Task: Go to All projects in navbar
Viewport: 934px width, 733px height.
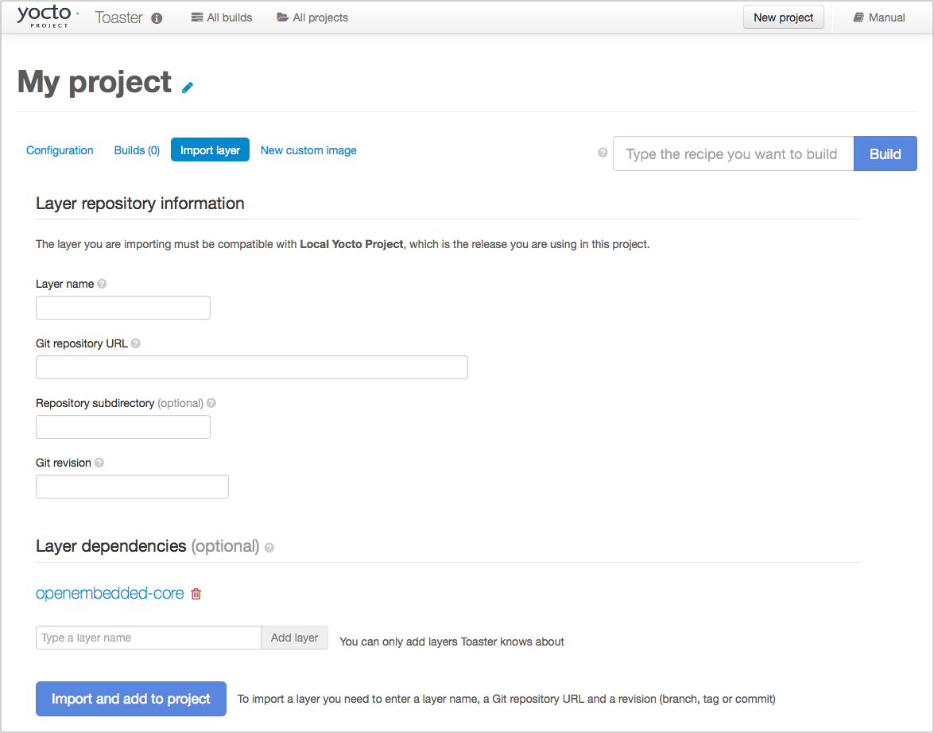Action: (312, 17)
